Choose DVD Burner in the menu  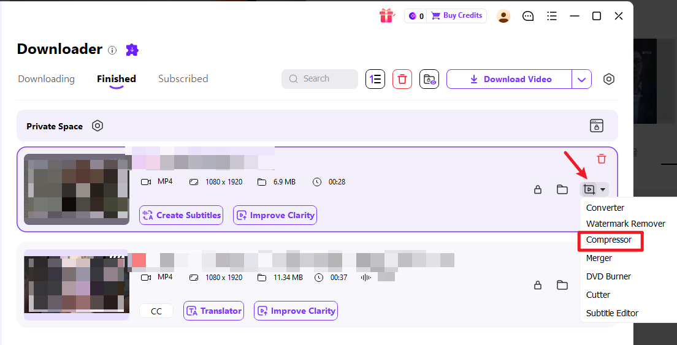(608, 276)
